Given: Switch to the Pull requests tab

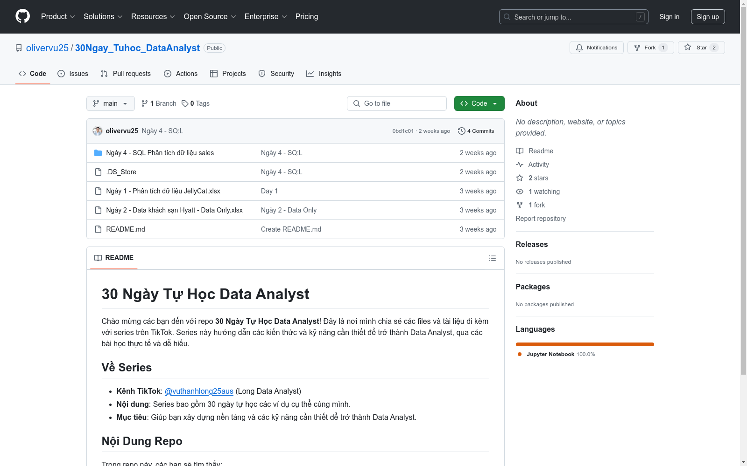Looking at the screenshot, I should coord(126,74).
